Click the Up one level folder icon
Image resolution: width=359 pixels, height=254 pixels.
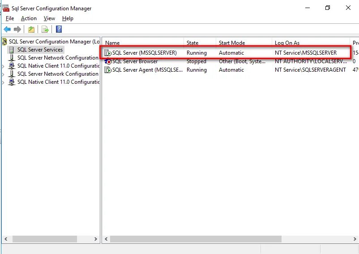[31, 29]
